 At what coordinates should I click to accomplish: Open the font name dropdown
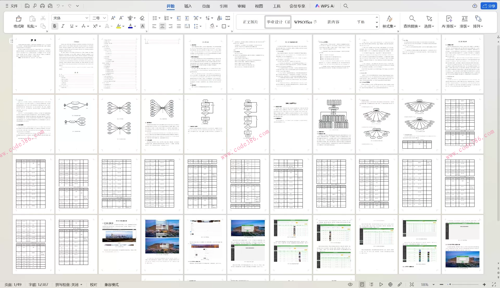(87, 18)
